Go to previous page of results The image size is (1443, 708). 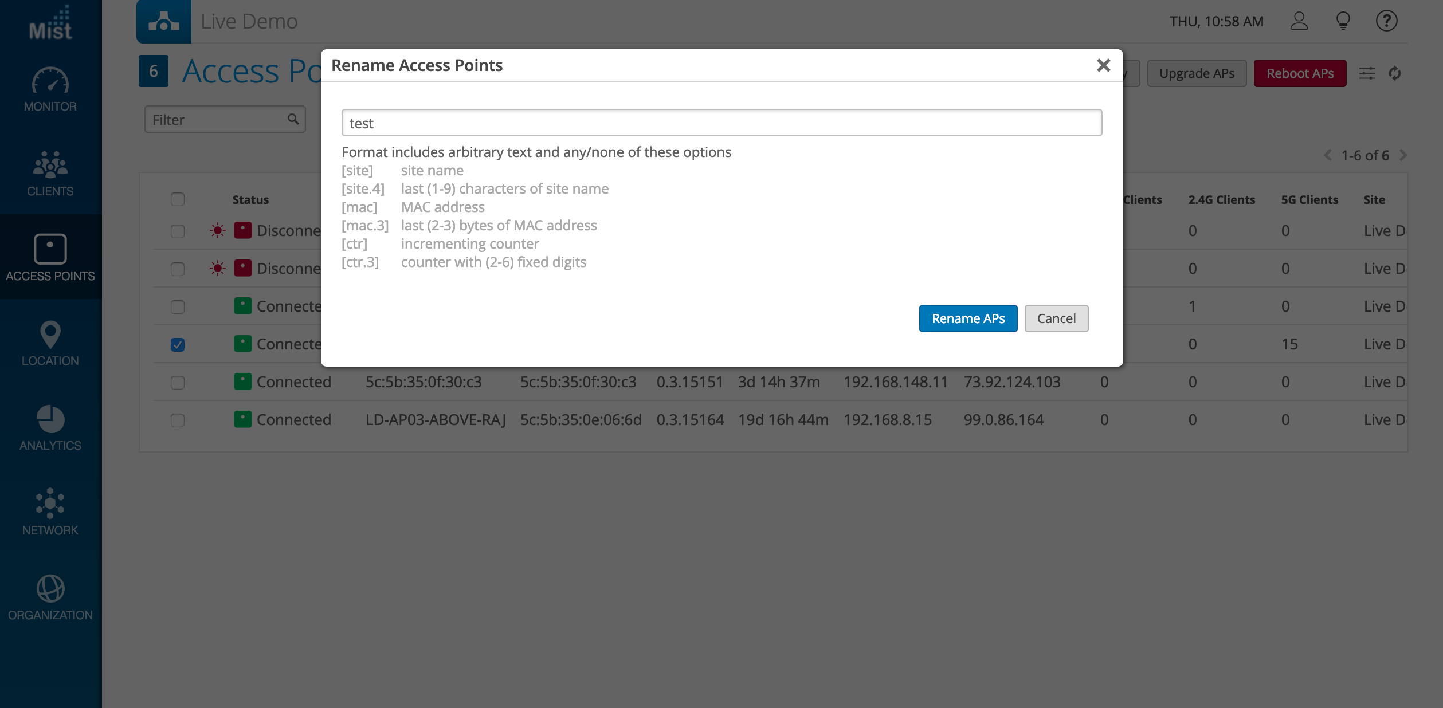point(1328,155)
